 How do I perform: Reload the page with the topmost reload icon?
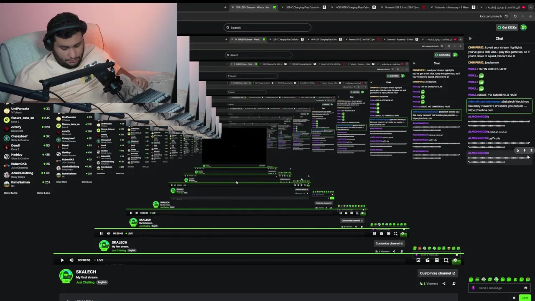click(x=515, y=16)
